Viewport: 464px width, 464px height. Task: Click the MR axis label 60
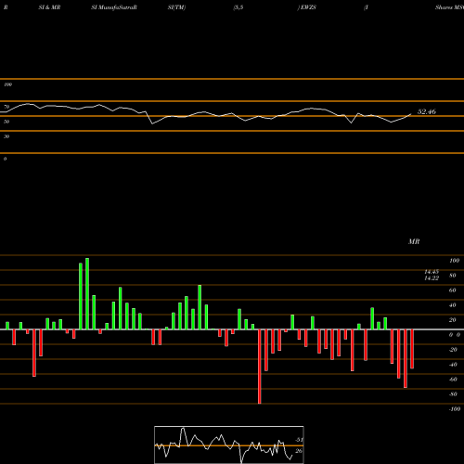pos(453,290)
